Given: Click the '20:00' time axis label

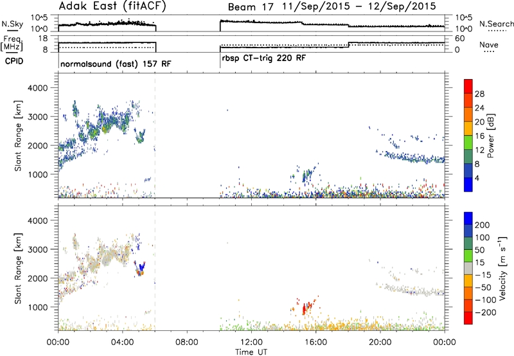Looking at the screenshot, I should click(x=380, y=343).
